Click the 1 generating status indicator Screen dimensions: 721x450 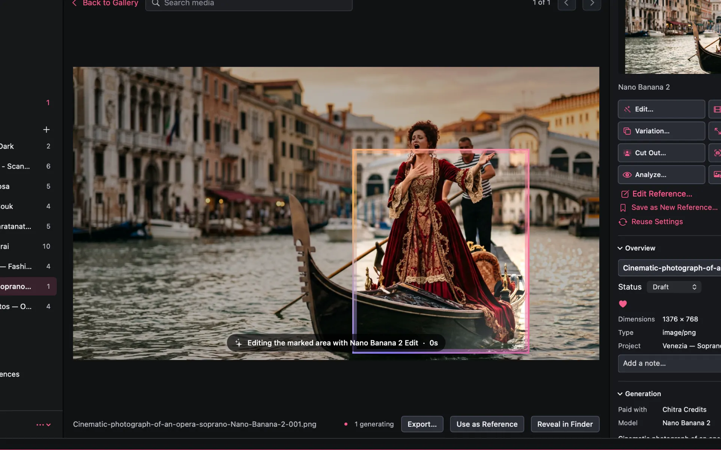(369, 424)
